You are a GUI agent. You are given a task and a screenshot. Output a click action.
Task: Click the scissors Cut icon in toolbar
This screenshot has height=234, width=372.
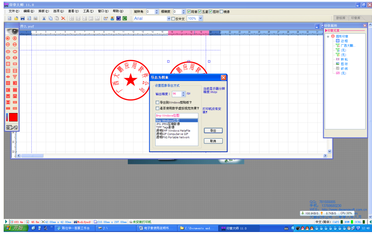44,19
